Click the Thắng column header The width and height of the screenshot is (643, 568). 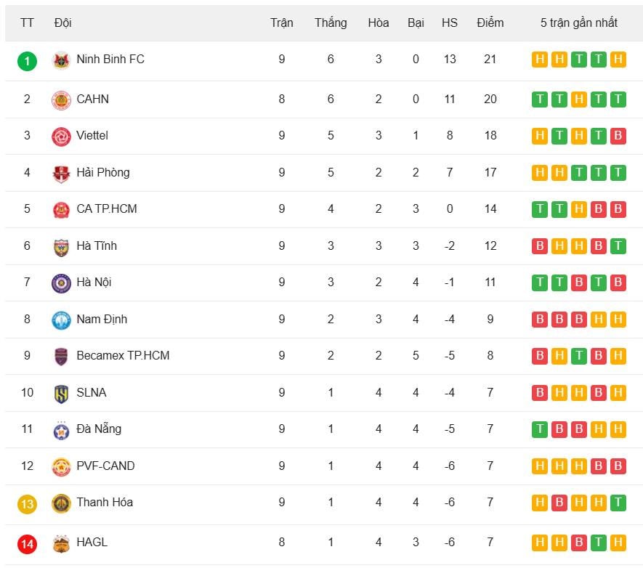pos(331,23)
